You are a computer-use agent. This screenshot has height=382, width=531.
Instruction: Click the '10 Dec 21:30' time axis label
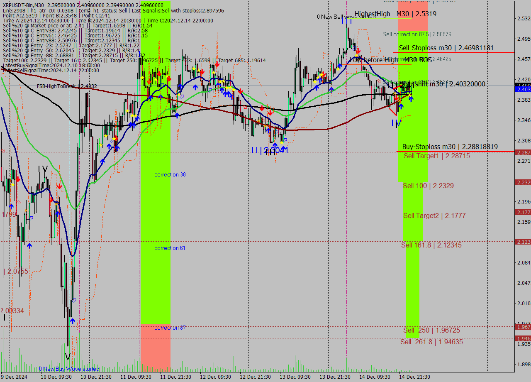pyautogui.click(x=95, y=377)
